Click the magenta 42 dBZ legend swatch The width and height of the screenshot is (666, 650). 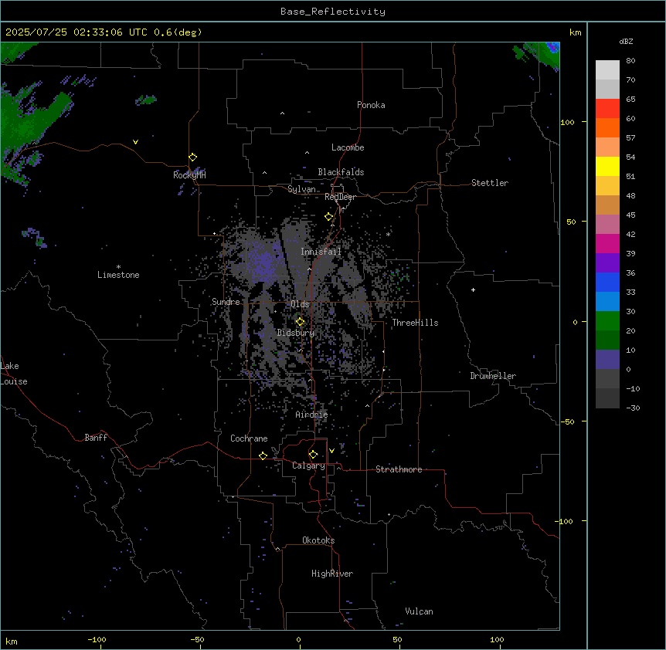click(607, 243)
